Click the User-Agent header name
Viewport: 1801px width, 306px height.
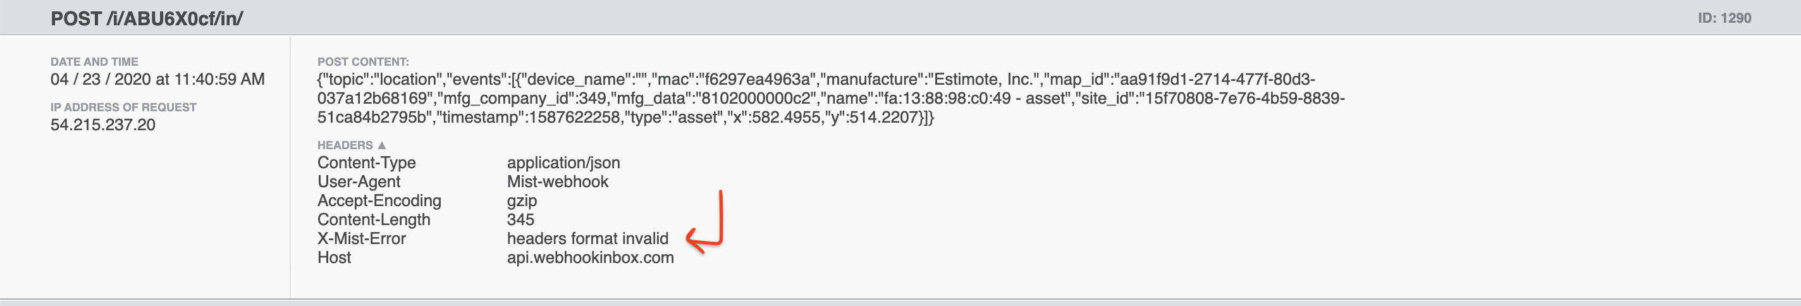pyautogui.click(x=359, y=181)
